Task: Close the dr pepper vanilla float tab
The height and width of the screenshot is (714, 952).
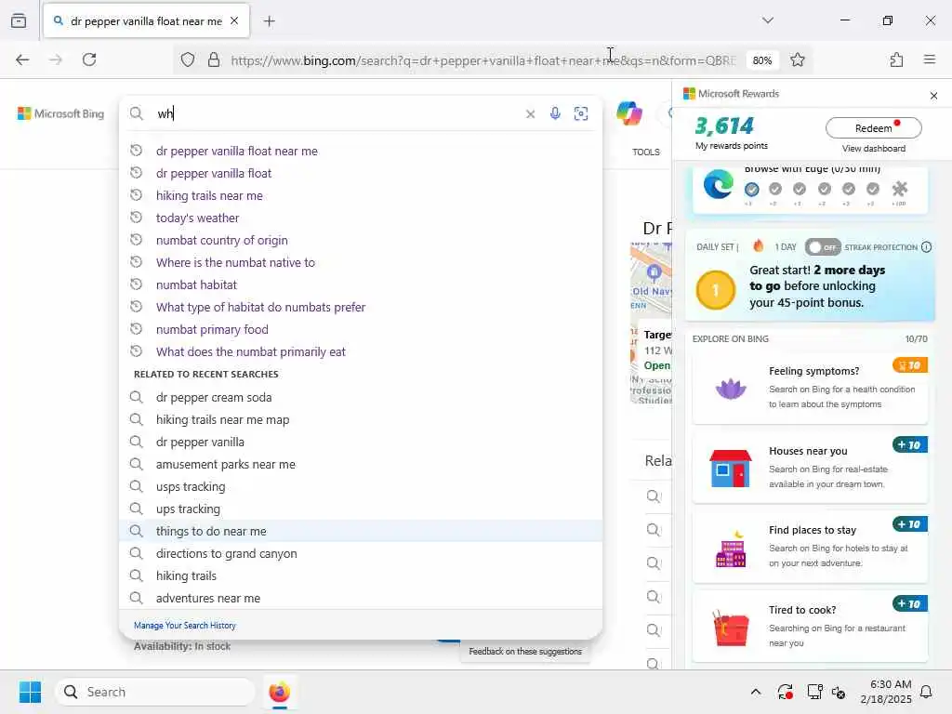Action: point(234,20)
